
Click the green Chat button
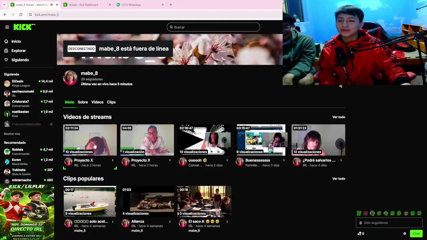pos(416,234)
